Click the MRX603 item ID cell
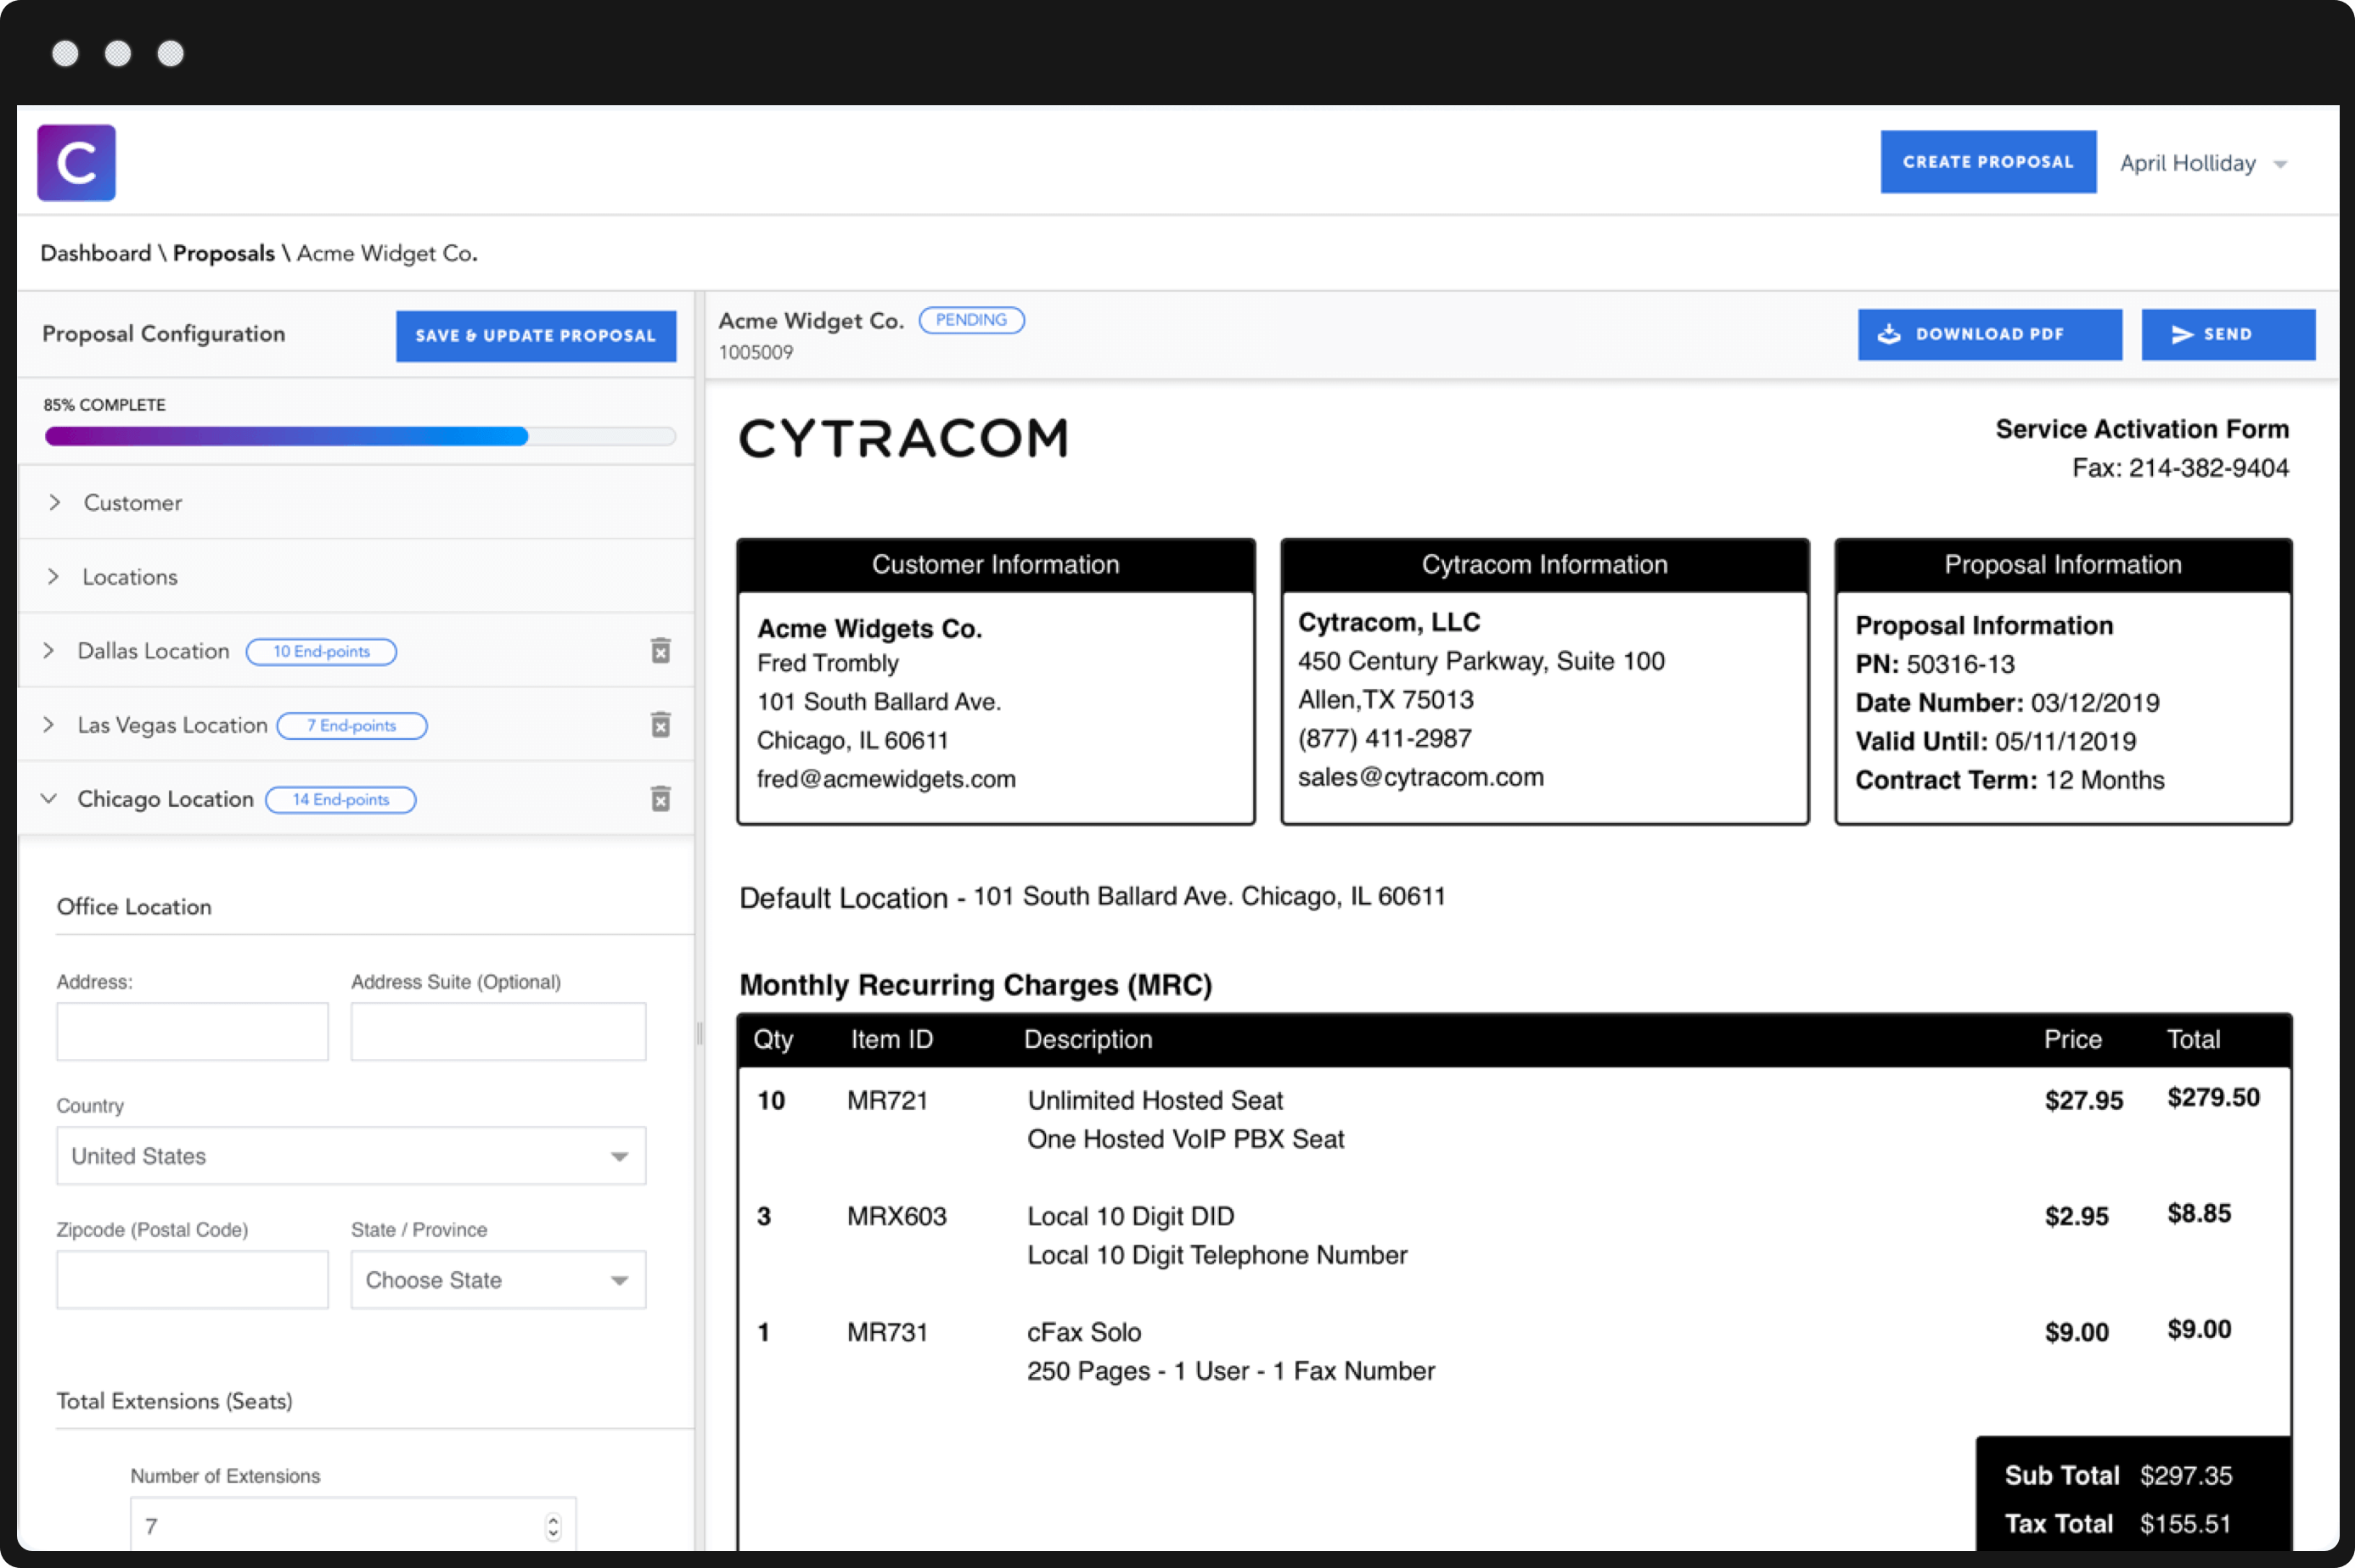 [896, 1217]
